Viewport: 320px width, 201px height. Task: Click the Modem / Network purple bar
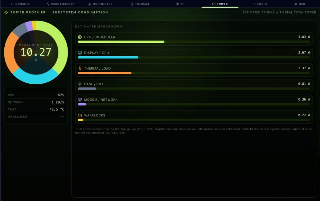click(x=82, y=104)
